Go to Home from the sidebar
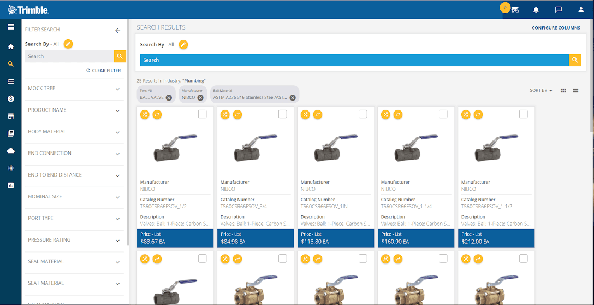 point(11,46)
